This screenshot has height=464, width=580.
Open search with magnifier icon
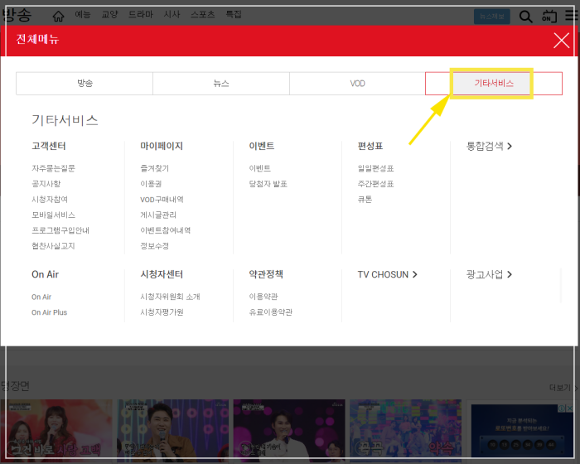pos(525,17)
